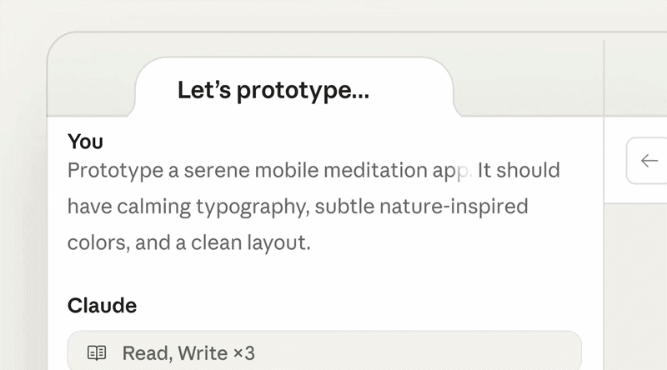667x370 pixels.
Task: Click the "Claude" sender label
Action: pyautogui.click(x=102, y=306)
